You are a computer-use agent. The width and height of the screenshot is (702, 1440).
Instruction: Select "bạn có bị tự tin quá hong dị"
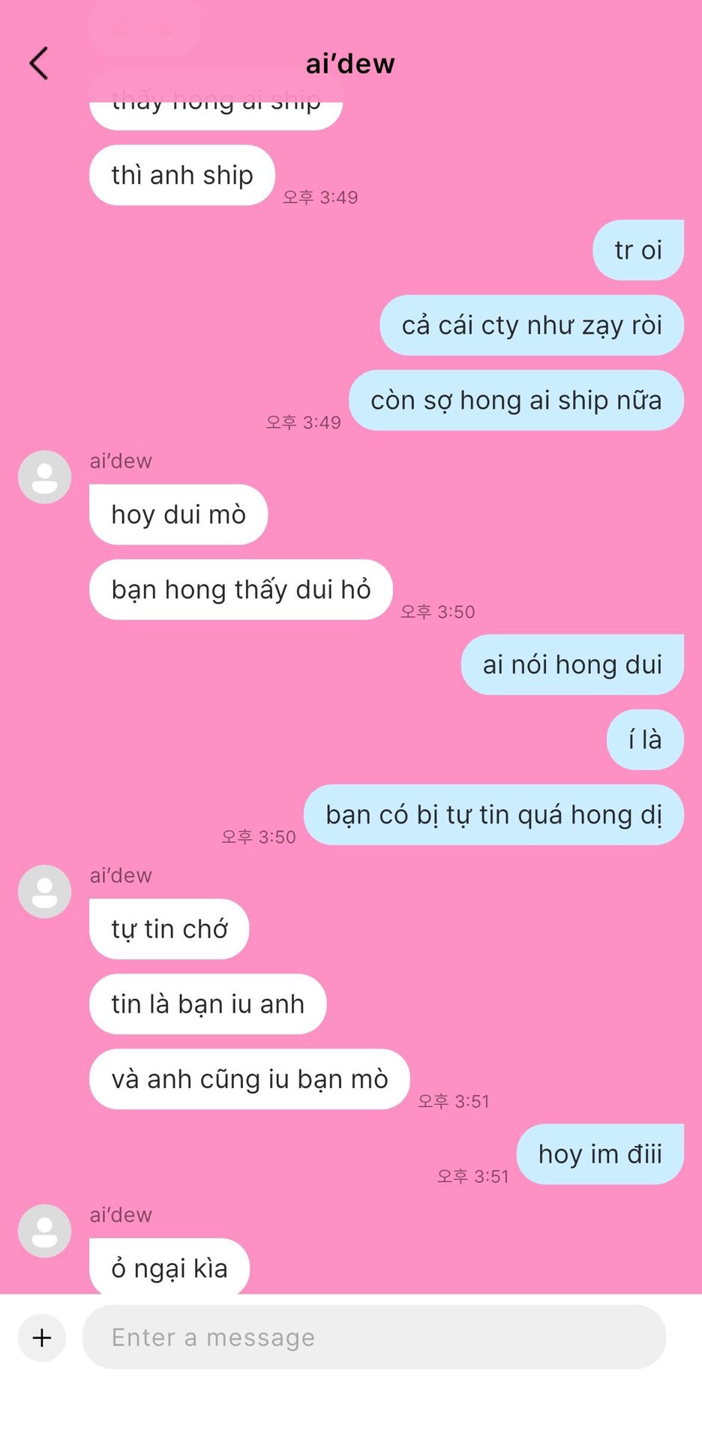point(493,814)
